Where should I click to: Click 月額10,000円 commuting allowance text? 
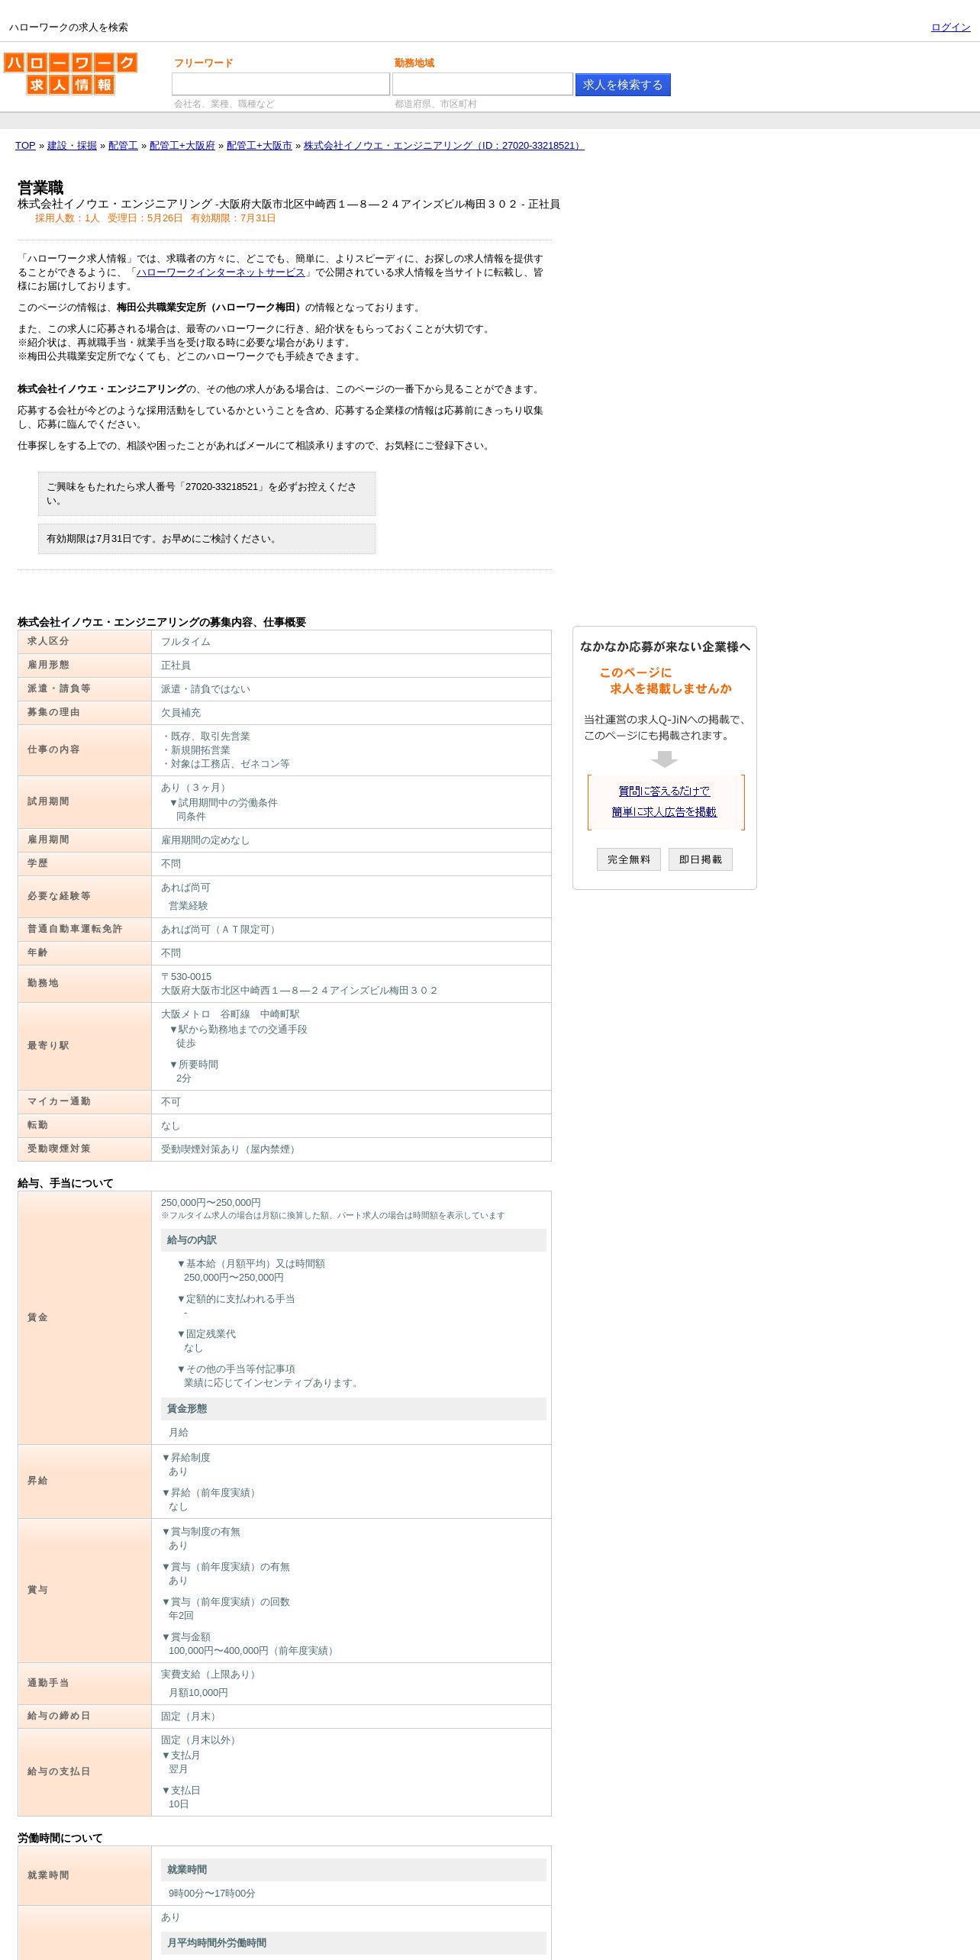pos(198,1693)
